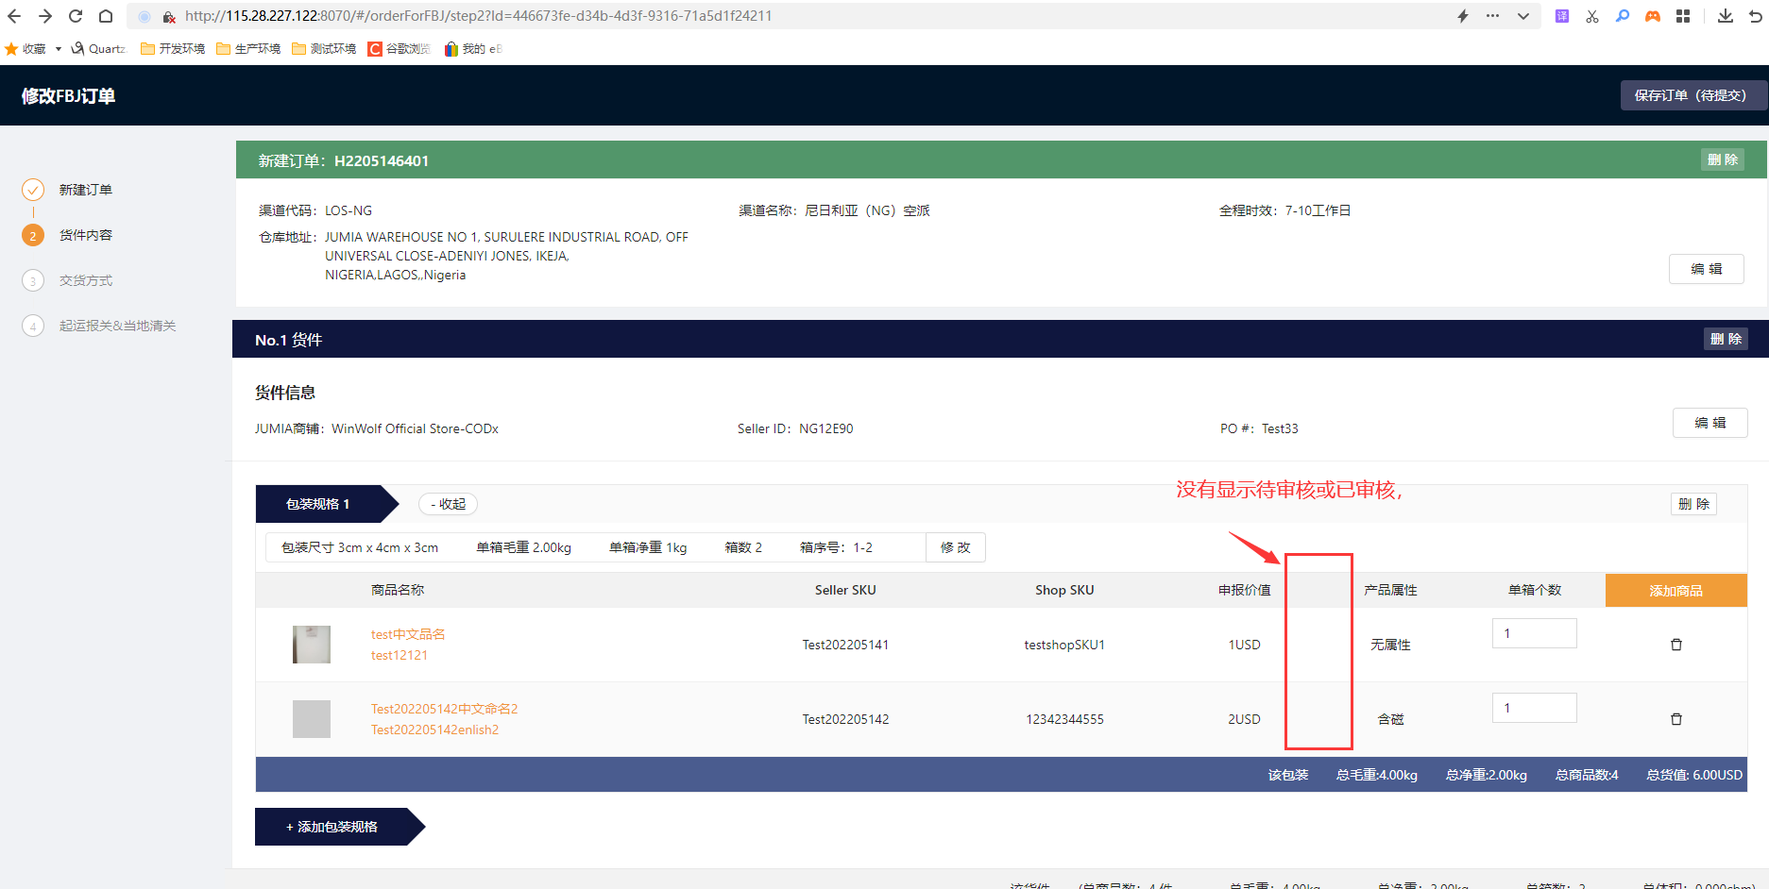Open the test中文品名 product link
The height and width of the screenshot is (889, 1769).
pyautogui.click(x=408, y=634)
